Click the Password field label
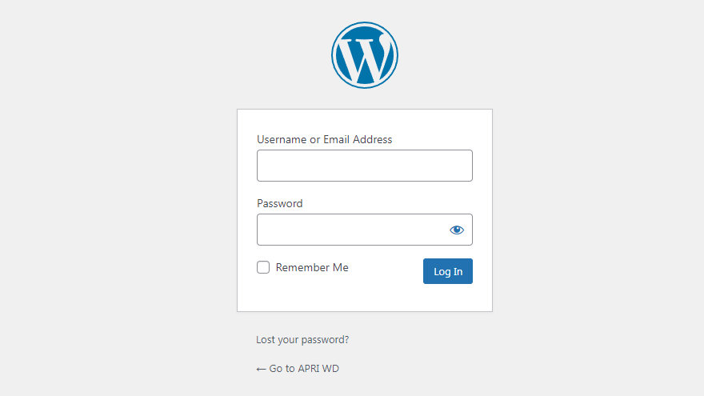Screen dimensions: 704x396 (279, 203)
